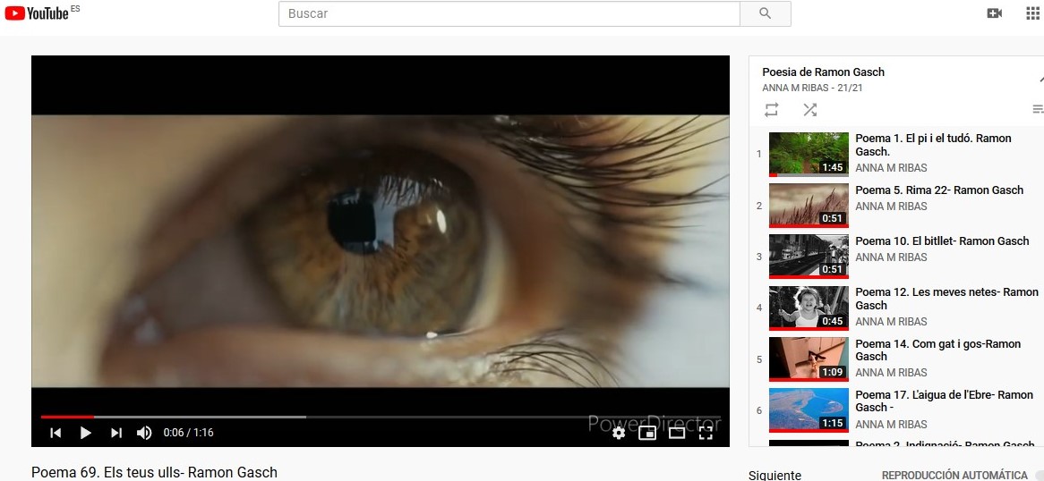The width and height of the screenshot is (1044, 481).
Task: Open the player settings gear
Action: coord(619,433)
